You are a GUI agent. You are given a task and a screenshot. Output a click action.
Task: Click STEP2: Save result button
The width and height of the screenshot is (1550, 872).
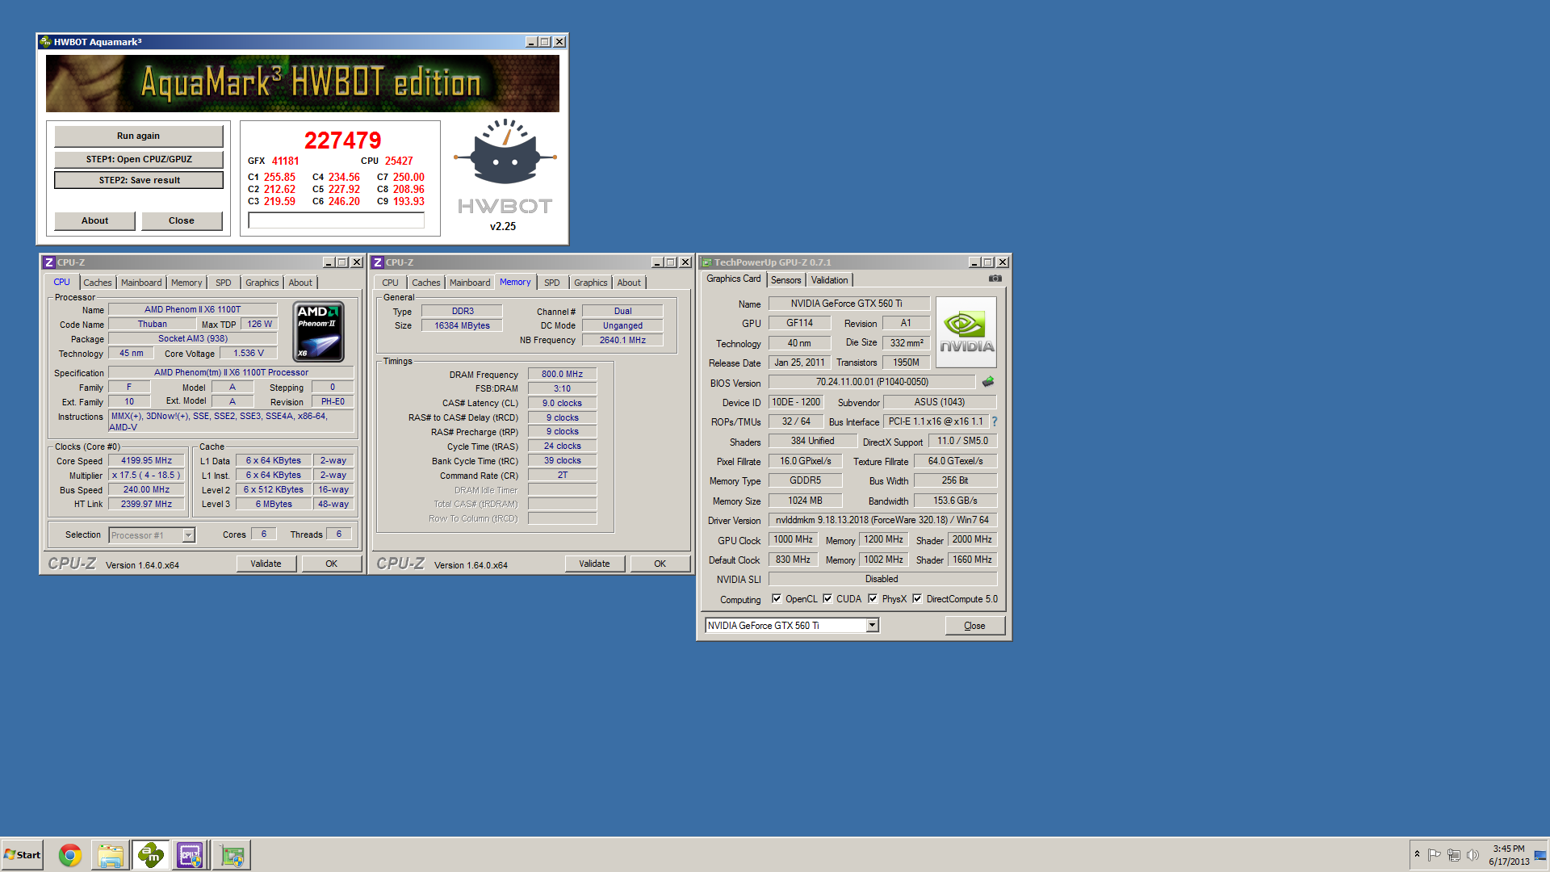pyautogui.click(x=139, y=180)
